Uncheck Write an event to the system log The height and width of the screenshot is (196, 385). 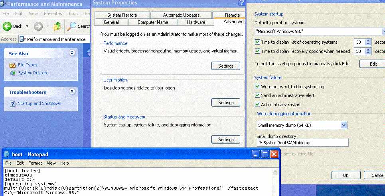257,87
